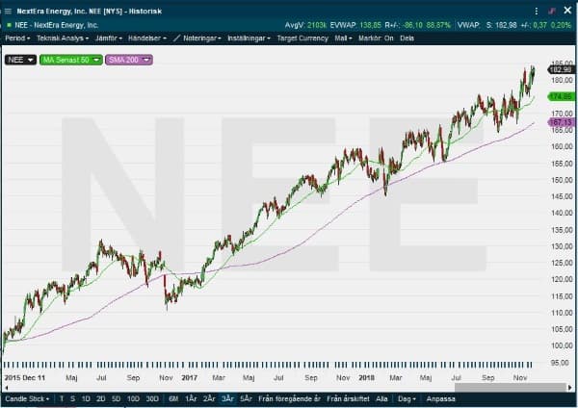
Task: Click the chart link icon beside close
Action: [551, 11]
